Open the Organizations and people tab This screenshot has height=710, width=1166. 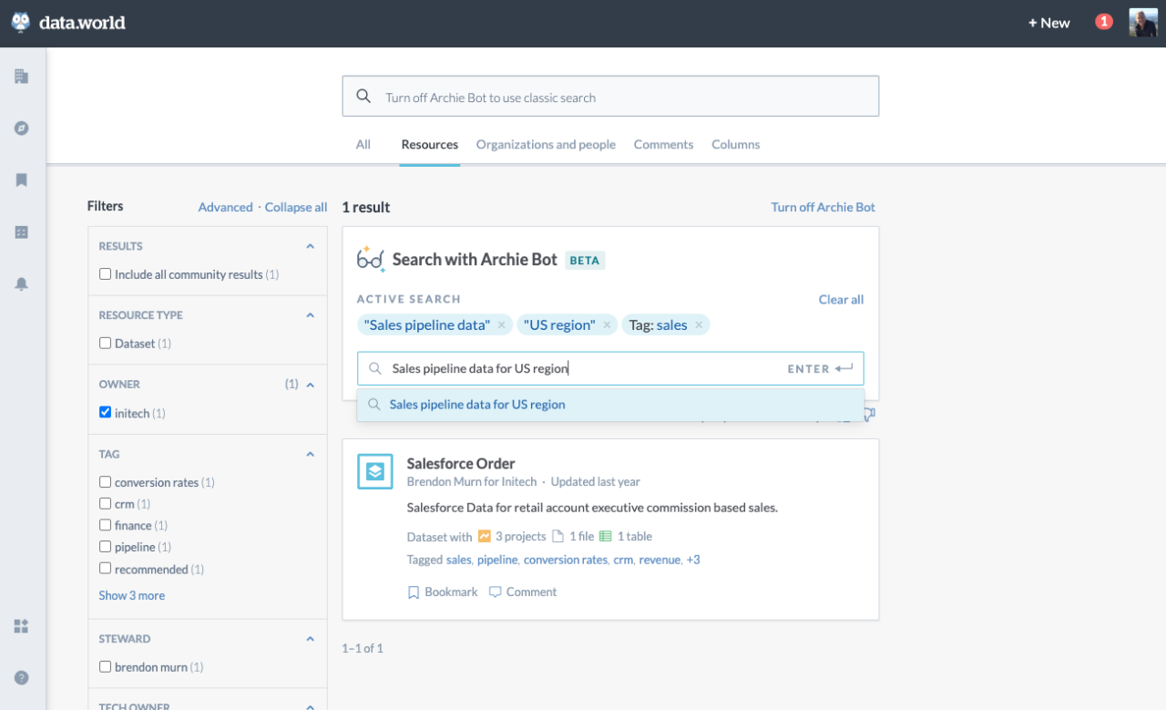click(x=546, y=144)
